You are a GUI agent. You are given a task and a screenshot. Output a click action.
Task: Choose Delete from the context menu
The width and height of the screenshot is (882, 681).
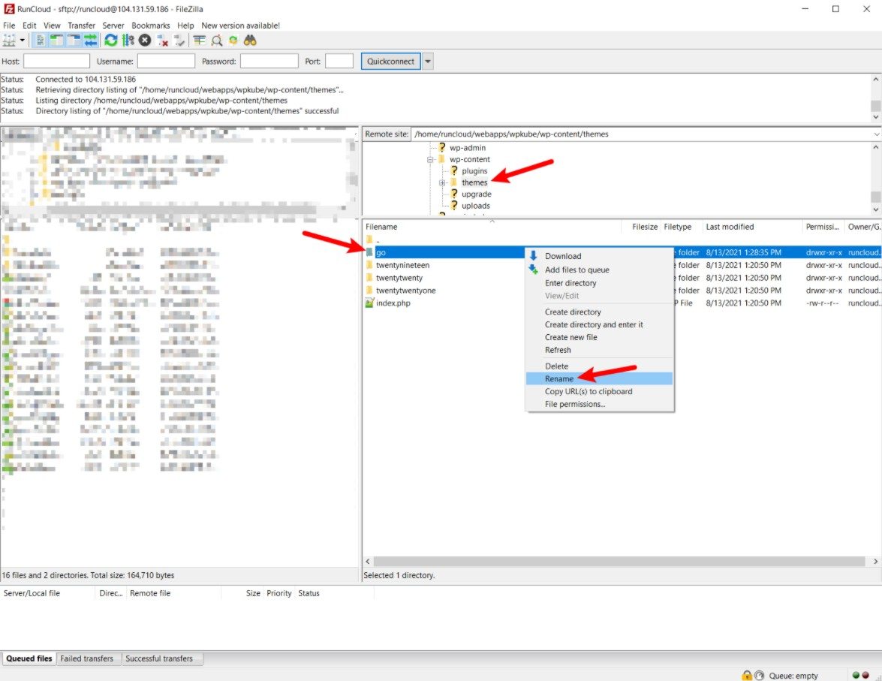(599, 366)
